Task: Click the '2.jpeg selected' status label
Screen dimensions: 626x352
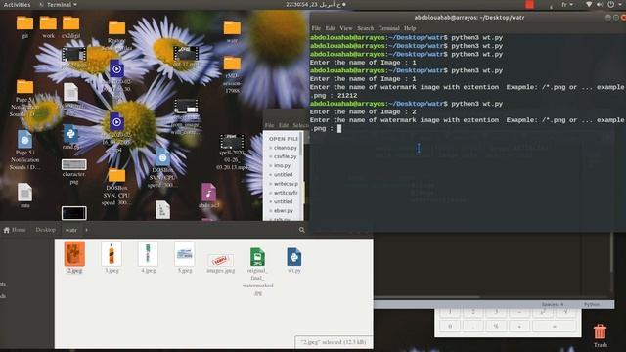Action: (333, 342)
